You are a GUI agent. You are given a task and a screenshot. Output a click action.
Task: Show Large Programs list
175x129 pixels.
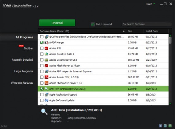23,71
